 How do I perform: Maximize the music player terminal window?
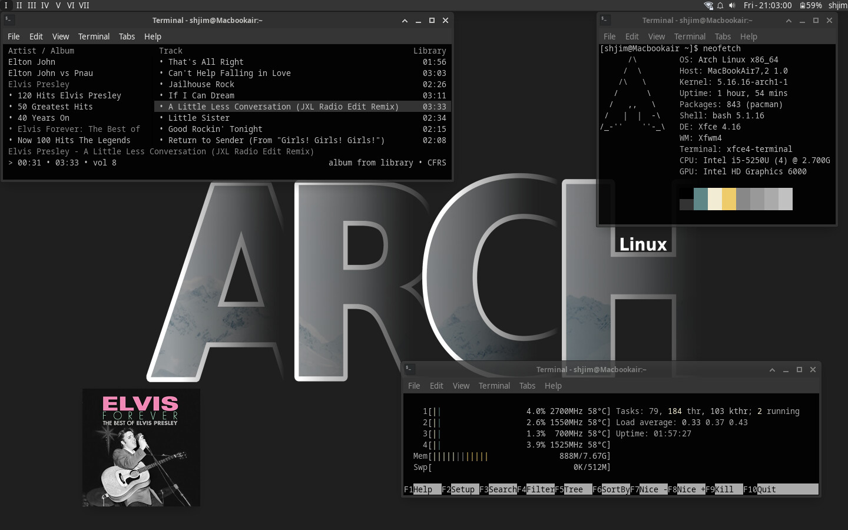pyautogui.click(x=432, y=21)
